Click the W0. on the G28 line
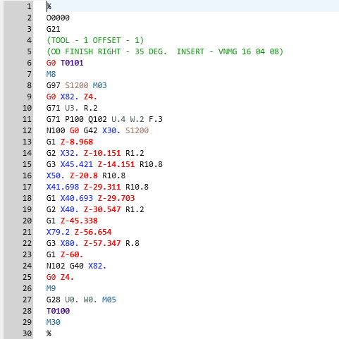The image size is (339, 339). point(90,300)
